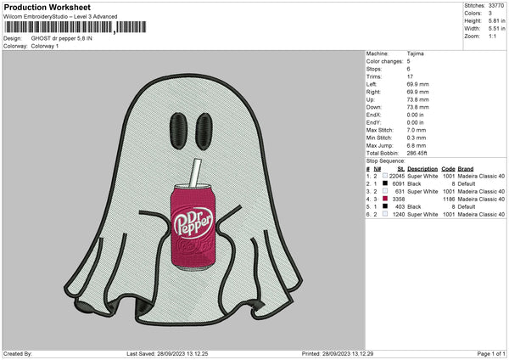Viewport: 509px width, 360px height.
Task: Click the stitches count 33770
Action: [x=496, y=6]
